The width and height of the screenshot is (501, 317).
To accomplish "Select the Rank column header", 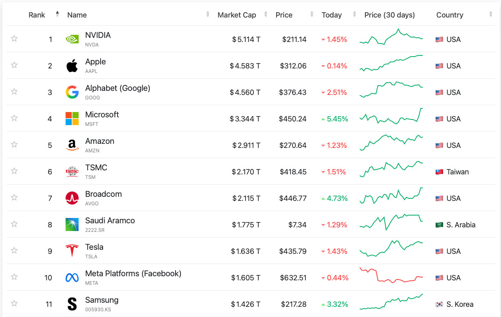I will coord(37,15).
